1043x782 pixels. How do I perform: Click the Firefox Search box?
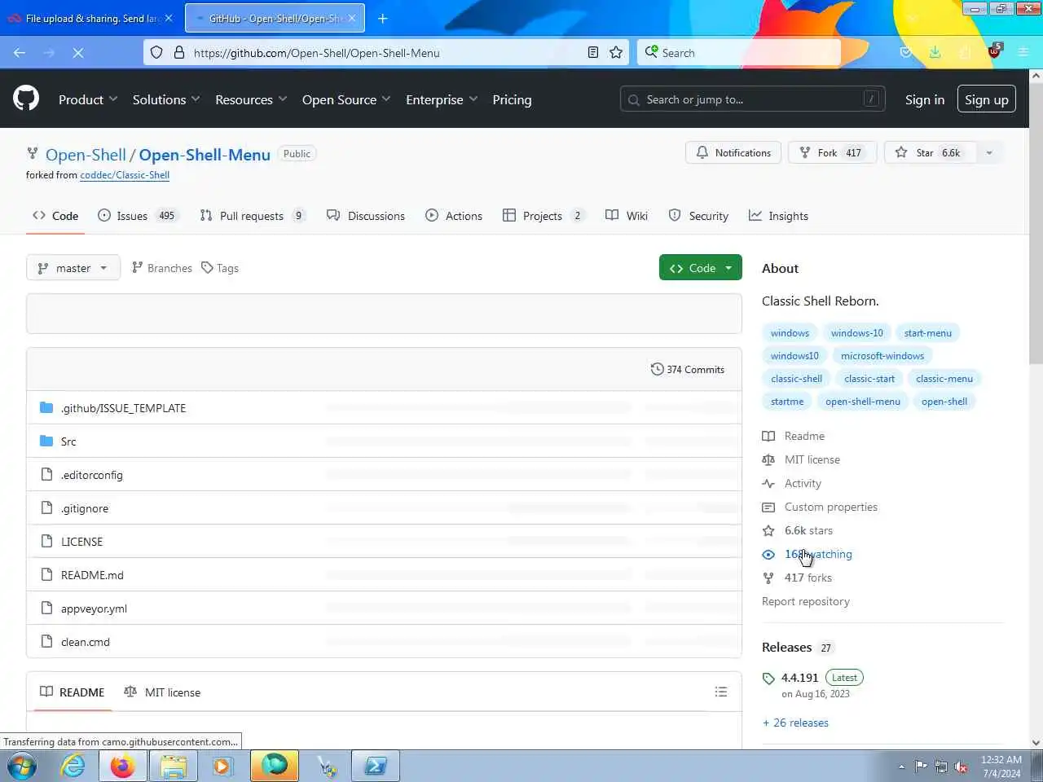[739, 52]
